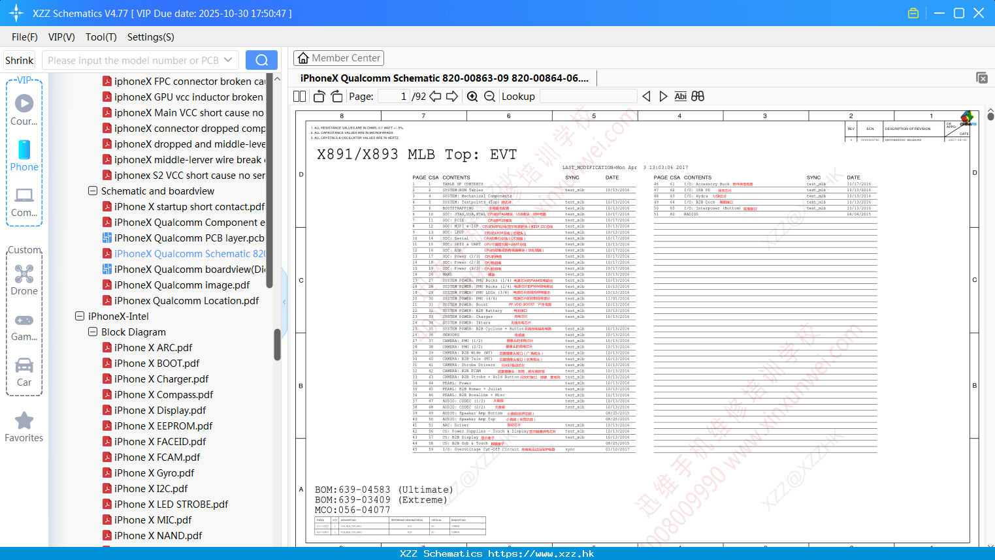995x560 pixels.
Task: Click the file tree vertical scrollbar
Action: tap(277, 345)
